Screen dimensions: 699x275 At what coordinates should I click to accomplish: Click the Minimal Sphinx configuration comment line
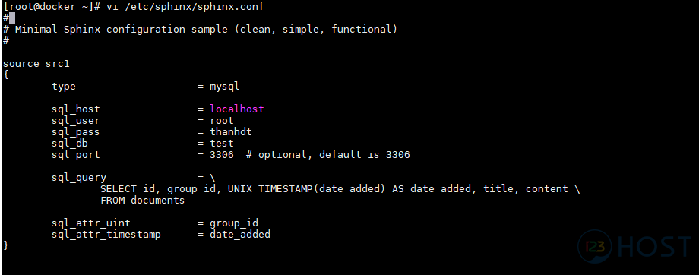click(x=200, y=30)
